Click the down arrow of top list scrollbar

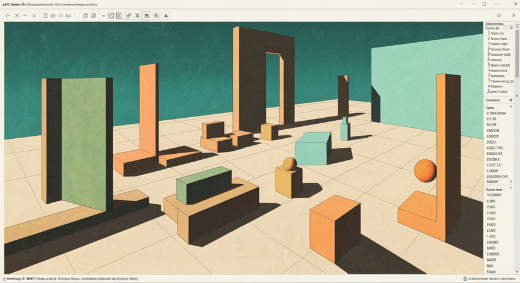(516, 96)
